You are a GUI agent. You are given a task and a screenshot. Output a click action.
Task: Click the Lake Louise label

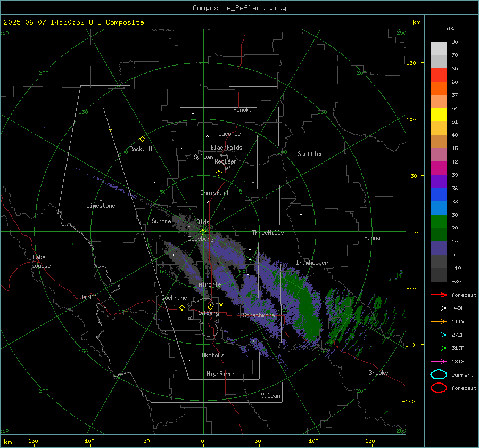[x=41, y=262]
